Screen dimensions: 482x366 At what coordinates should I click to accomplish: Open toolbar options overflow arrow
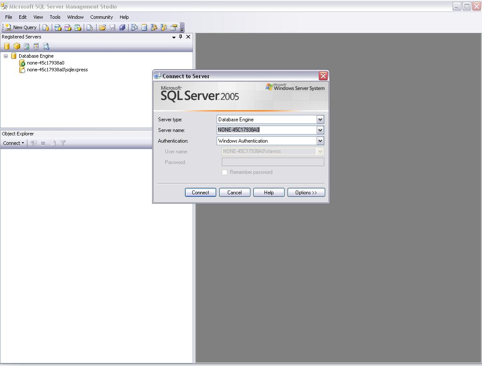click(x=182, y=29)
